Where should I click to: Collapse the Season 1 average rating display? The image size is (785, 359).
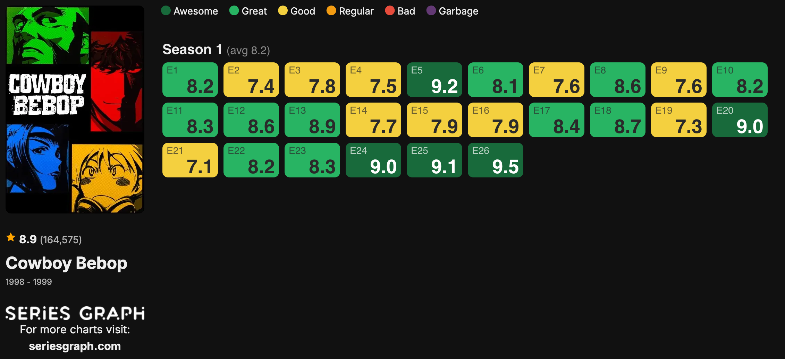[x=248, y=50]
